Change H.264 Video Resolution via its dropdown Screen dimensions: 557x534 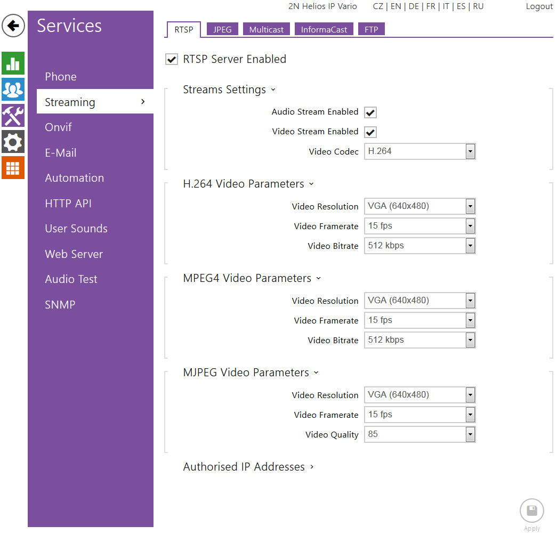(x=470, y=206)
